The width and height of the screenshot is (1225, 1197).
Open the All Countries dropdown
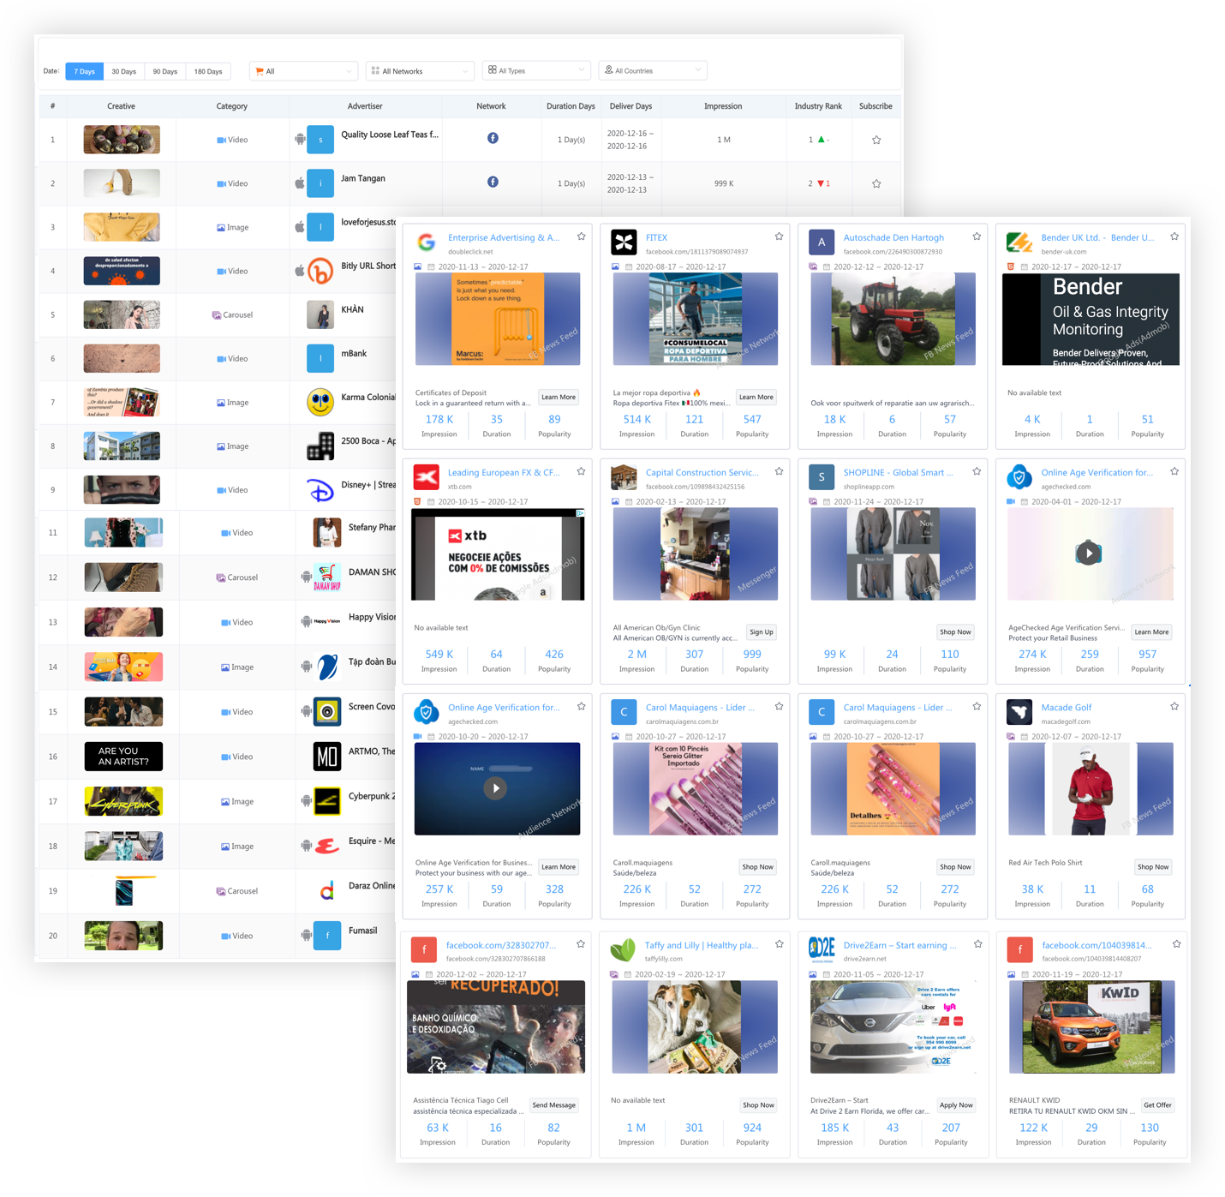point(653,70)
